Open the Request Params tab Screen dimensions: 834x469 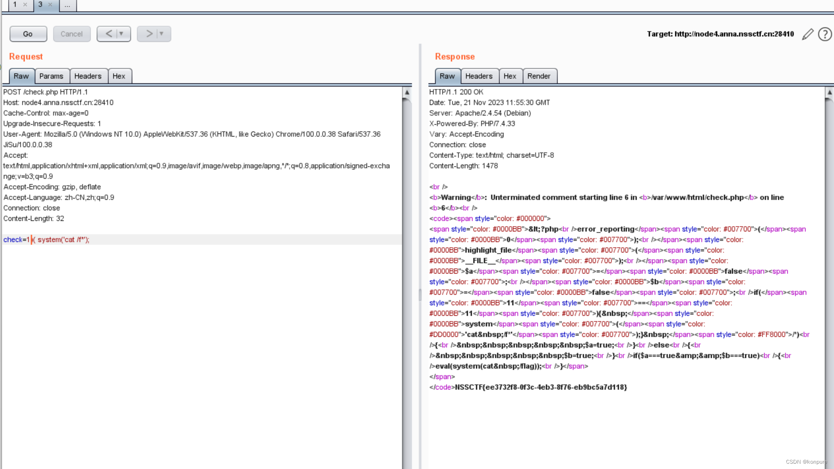(51, 76)
